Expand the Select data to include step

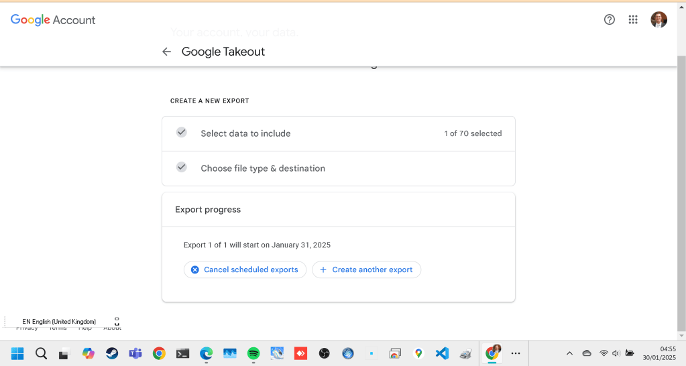pos(338,134)
